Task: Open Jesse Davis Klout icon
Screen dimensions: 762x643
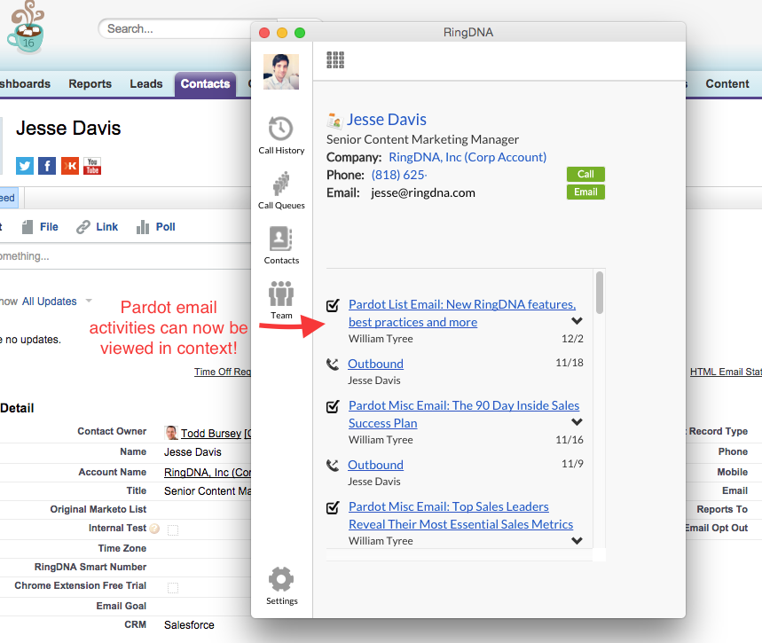Action: pyautogui.click(x=70, y=166)
